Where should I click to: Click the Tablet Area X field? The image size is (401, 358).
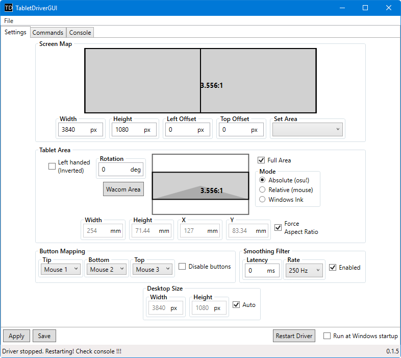tap(200, 231)
